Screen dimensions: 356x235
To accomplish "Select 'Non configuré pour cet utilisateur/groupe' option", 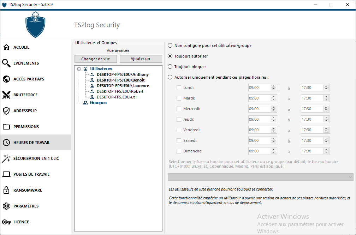I will [x=170, y=46].
